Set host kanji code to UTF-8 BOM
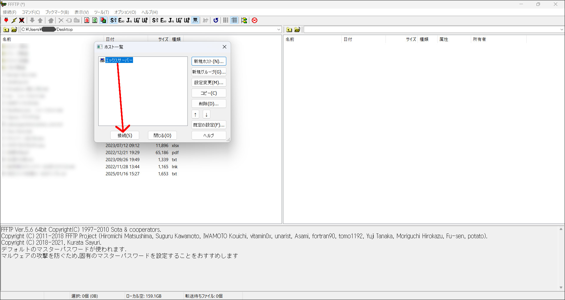The height and width of the screenshot is (300, 565). pyautogui.click(x=145, y=20)
